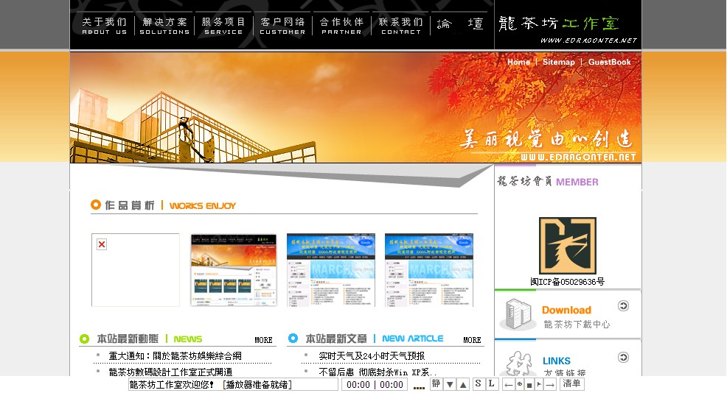Screen dimensions: 727x393
Task: Click the arrow icon beside LINKS
Action: click(623, 358)
